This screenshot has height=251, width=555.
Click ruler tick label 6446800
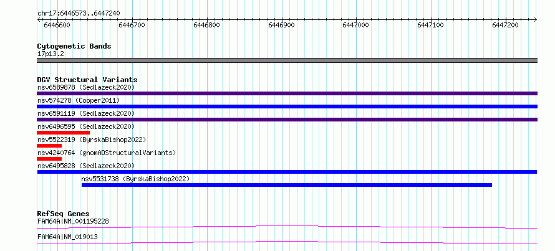[x=206, y=25]
